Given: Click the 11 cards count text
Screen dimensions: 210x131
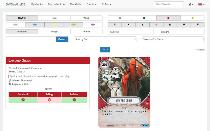Looking at the screenshot, I should [200, 49].
